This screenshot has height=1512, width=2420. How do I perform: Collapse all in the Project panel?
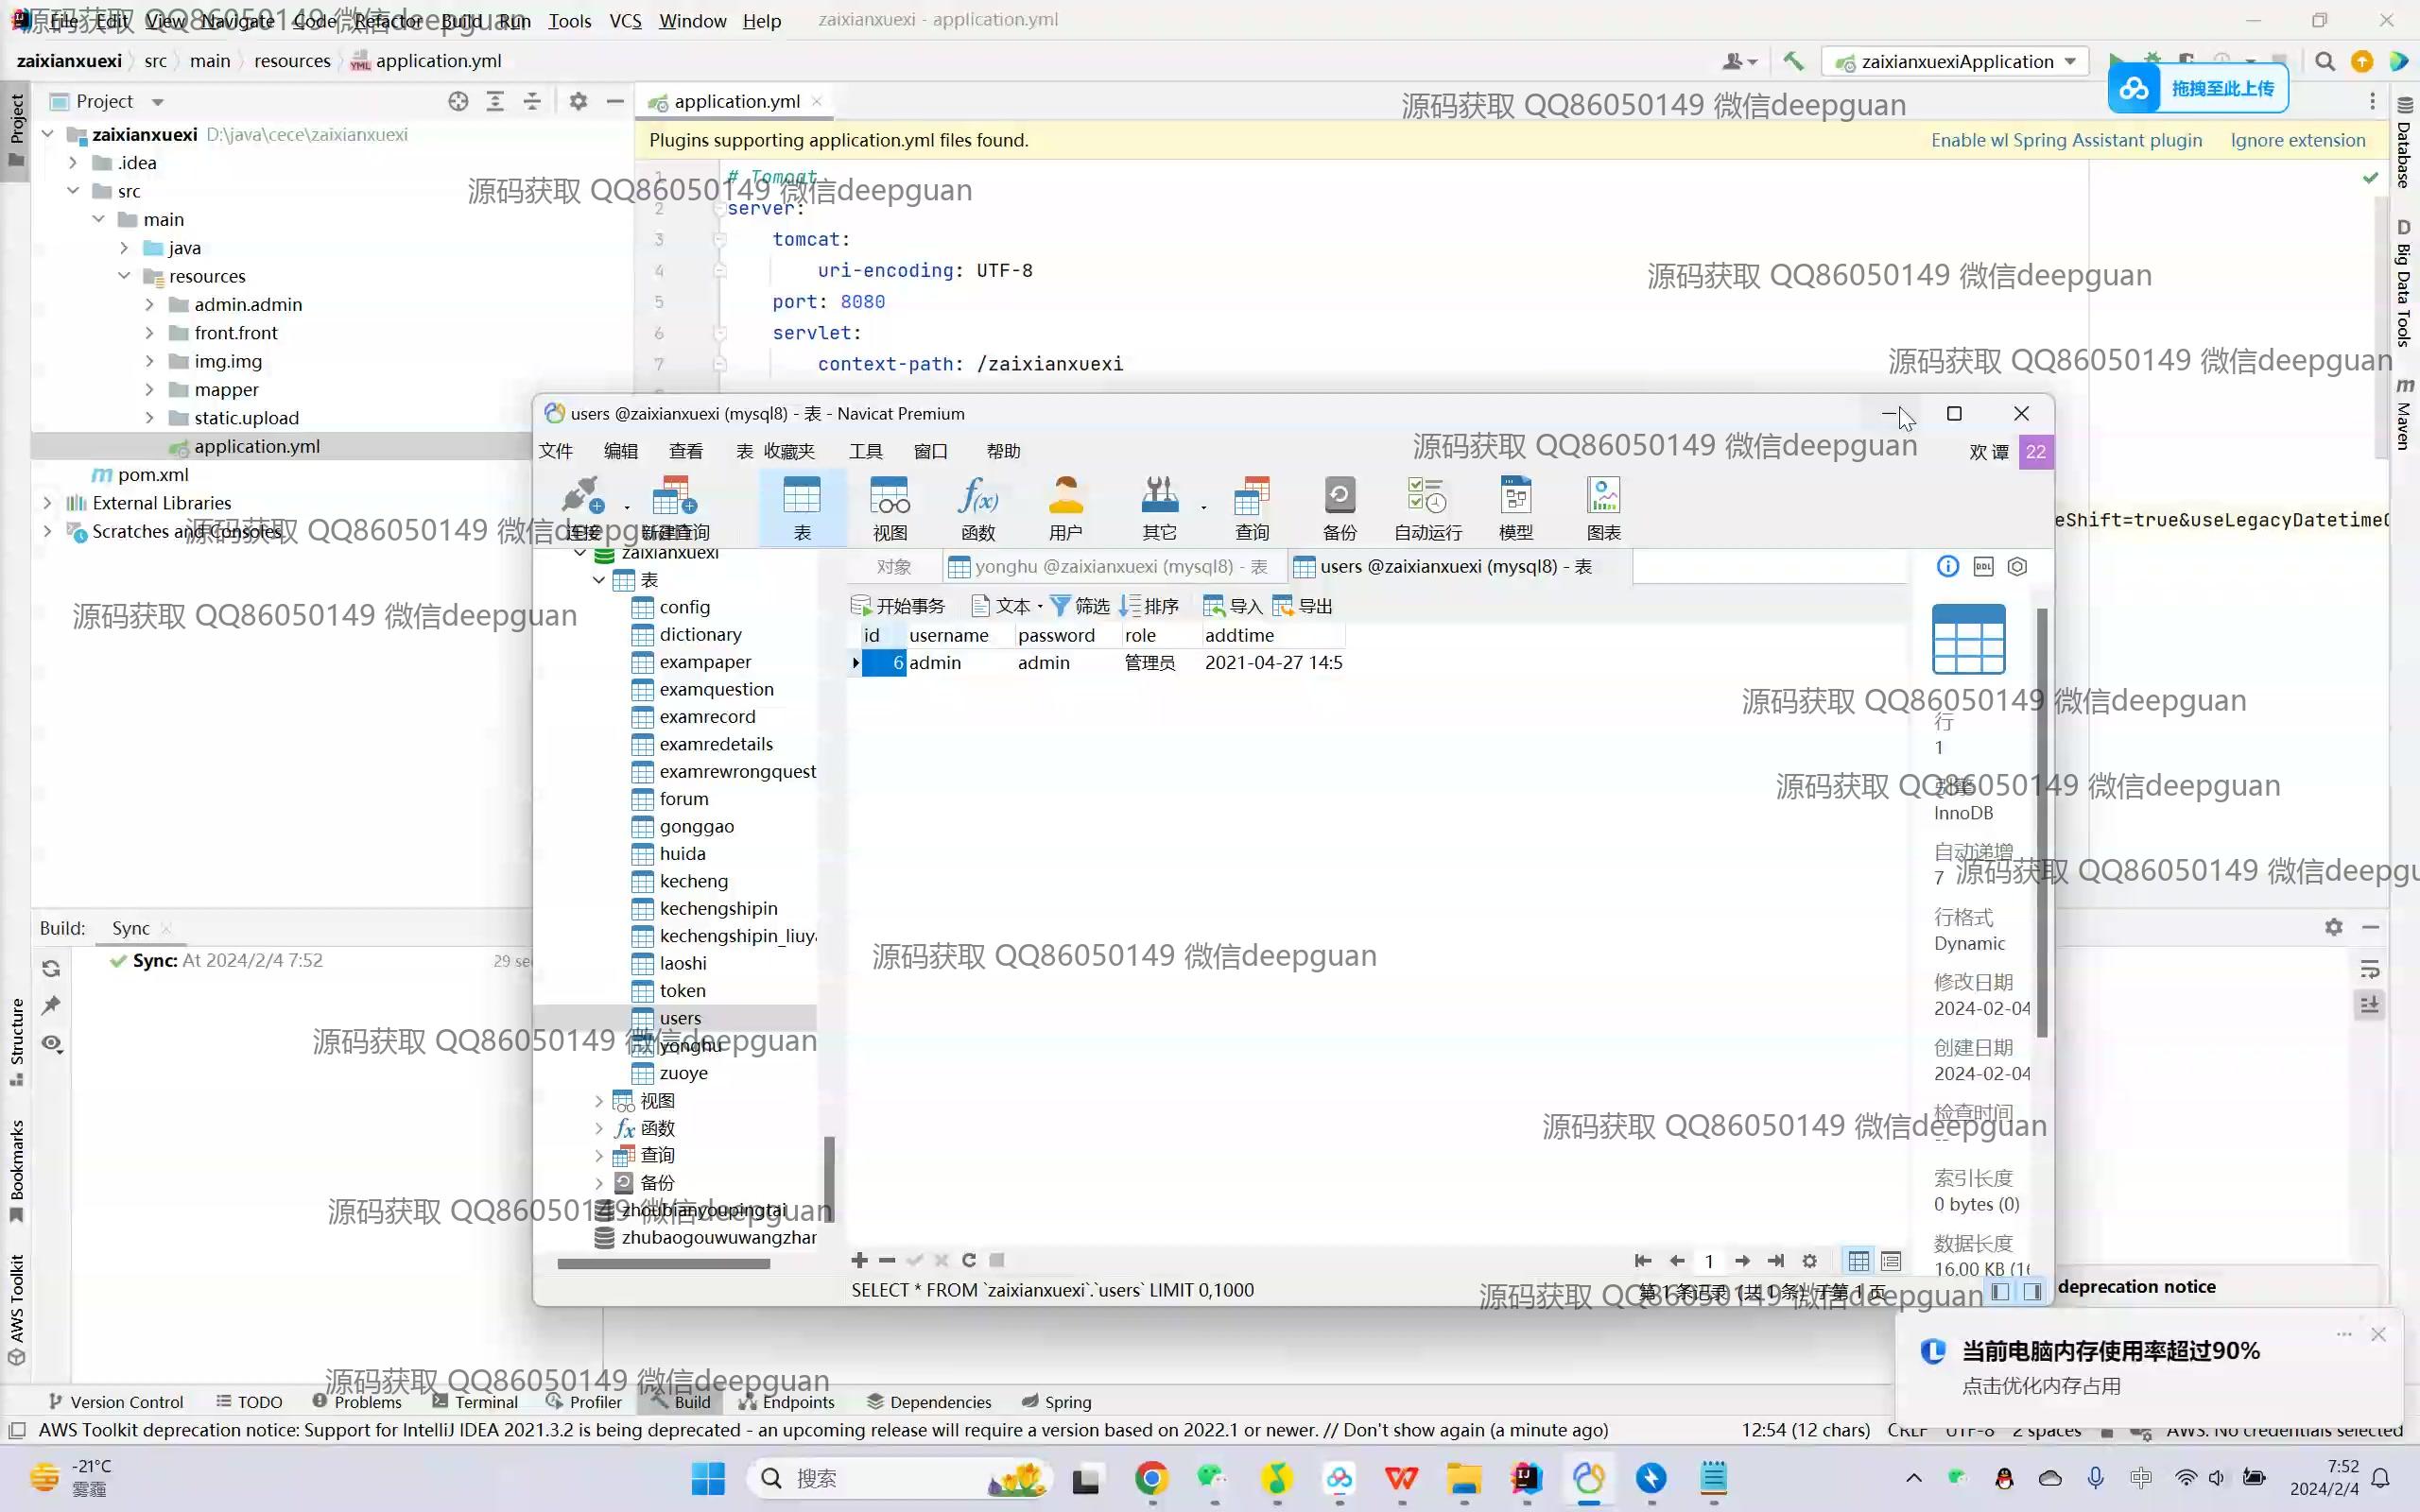(532, 101)
